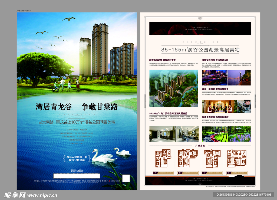Click the "尺寸：285×420mm" size note
Viewport: 277px width, 200px height.
click(24, 11)
